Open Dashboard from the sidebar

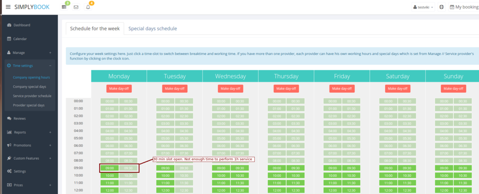click(22, 25)
